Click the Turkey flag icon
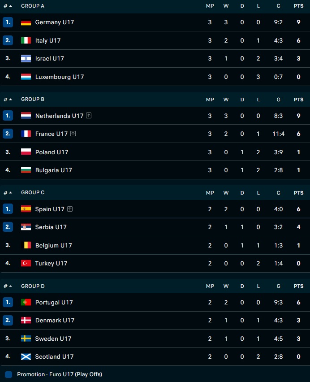Screen dimensions: 310x382 tap(26, 263)
